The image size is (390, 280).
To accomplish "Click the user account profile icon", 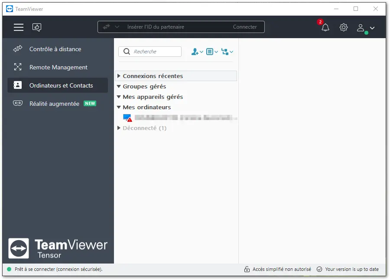I will click(x=361, y=28).
